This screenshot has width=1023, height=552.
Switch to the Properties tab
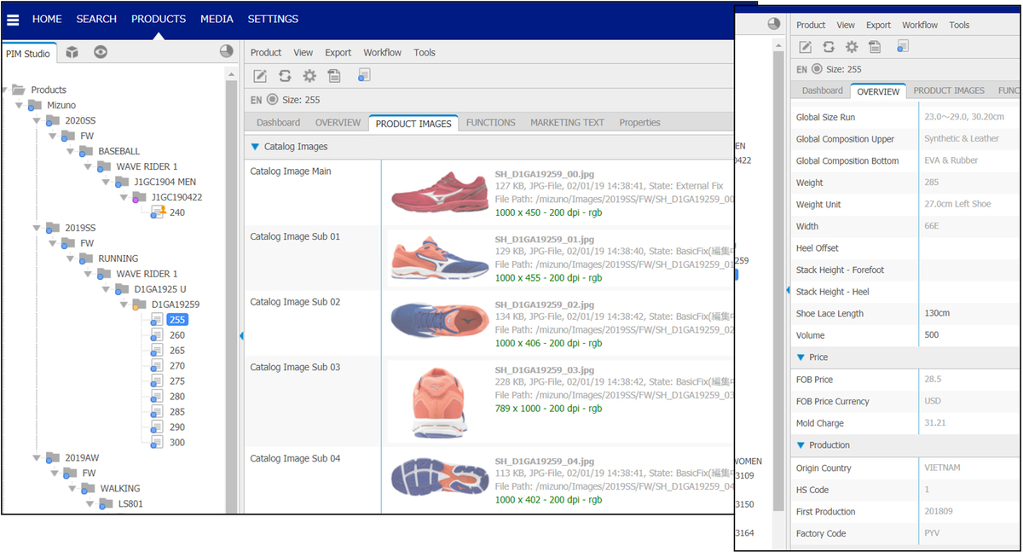[x=639, y=123]
